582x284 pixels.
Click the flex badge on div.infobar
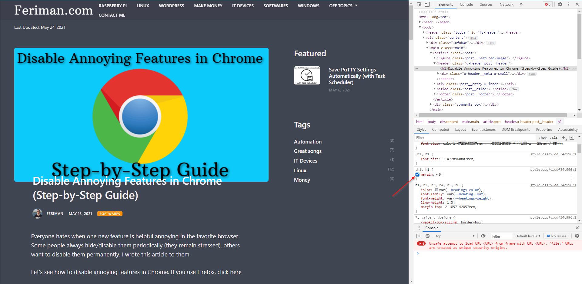pos(491,43)
